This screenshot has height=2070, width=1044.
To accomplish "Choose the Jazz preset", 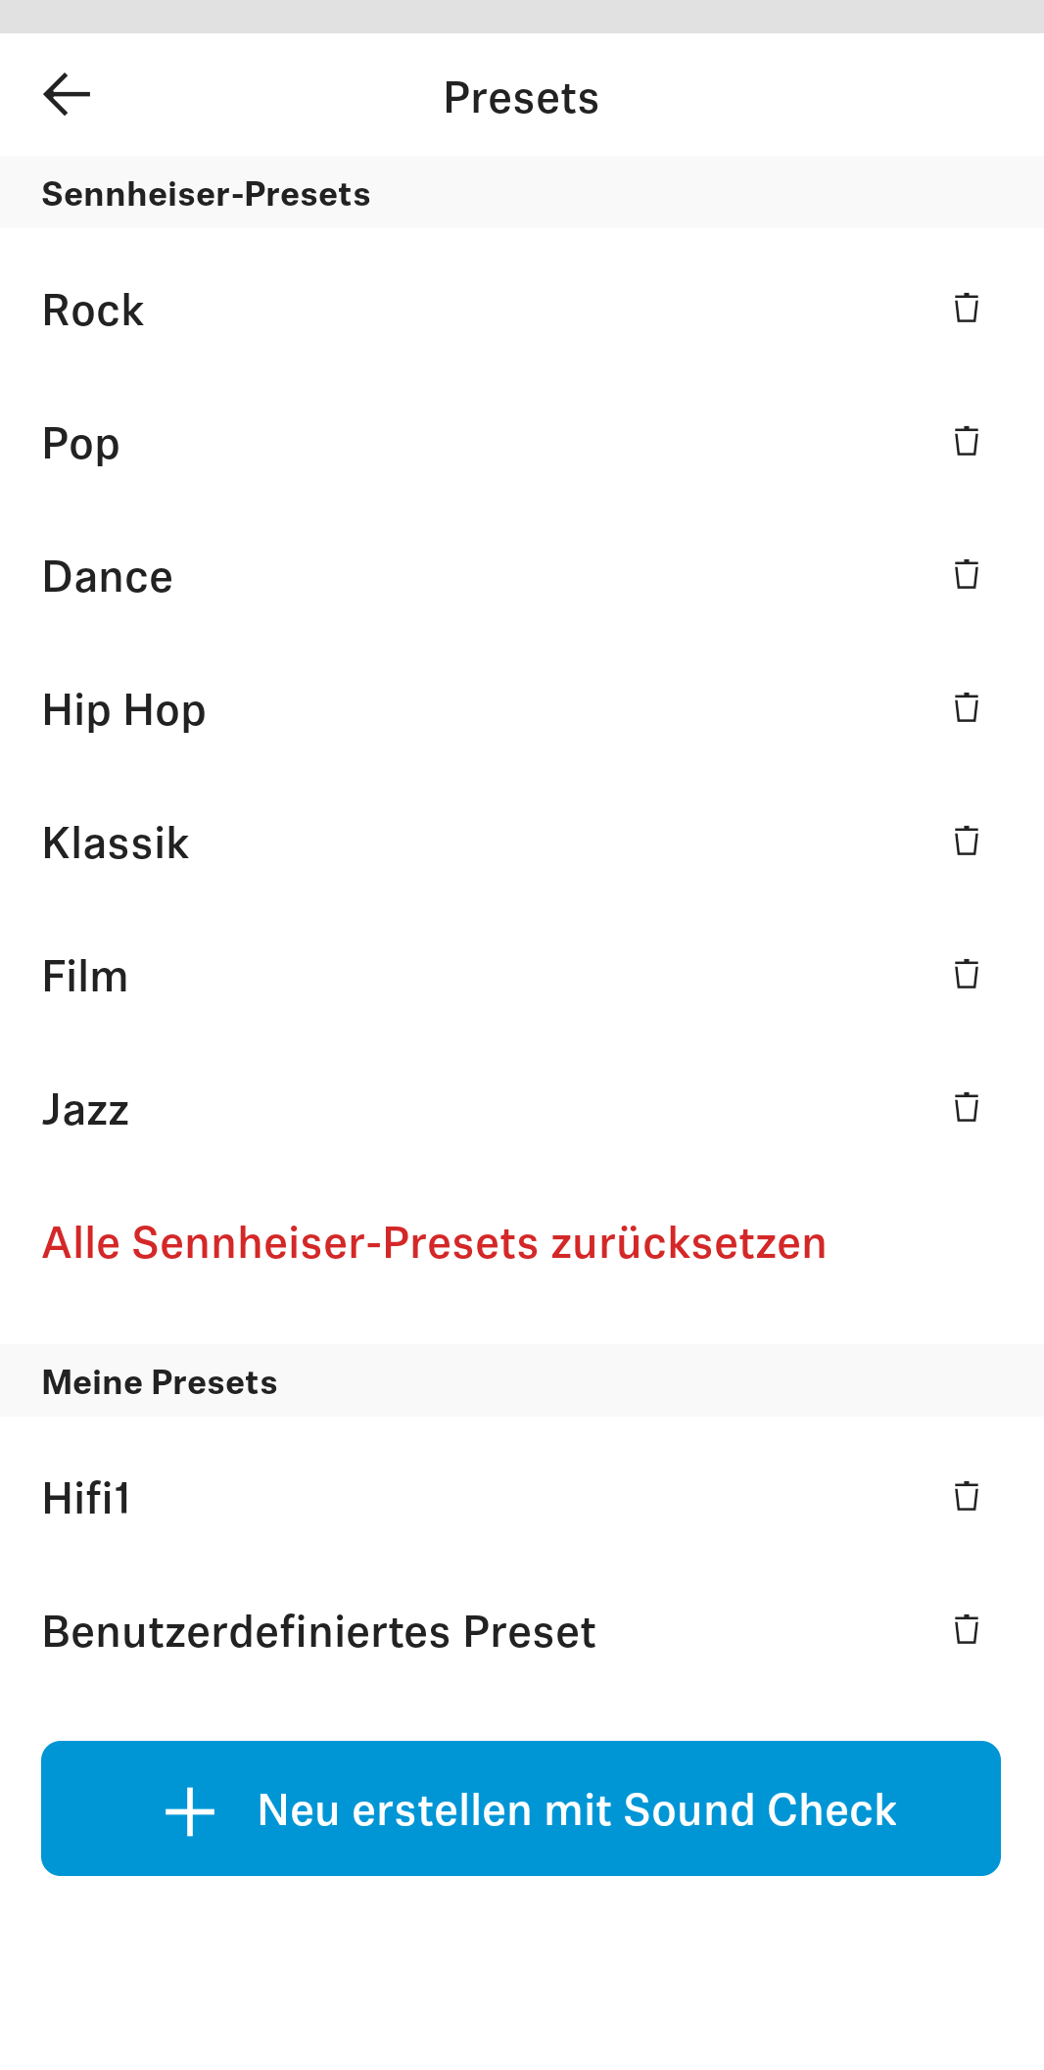I will (86, 1110).
